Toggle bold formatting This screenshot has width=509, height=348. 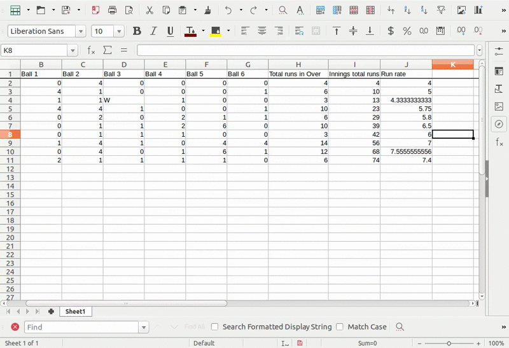(x=136, y=31)
